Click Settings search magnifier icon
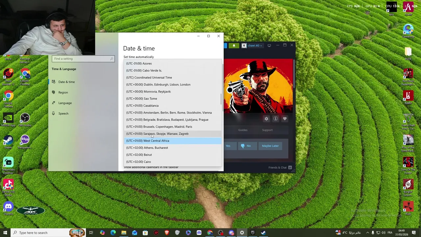Viewport: 421px width, 237px height. click(112, 59)
